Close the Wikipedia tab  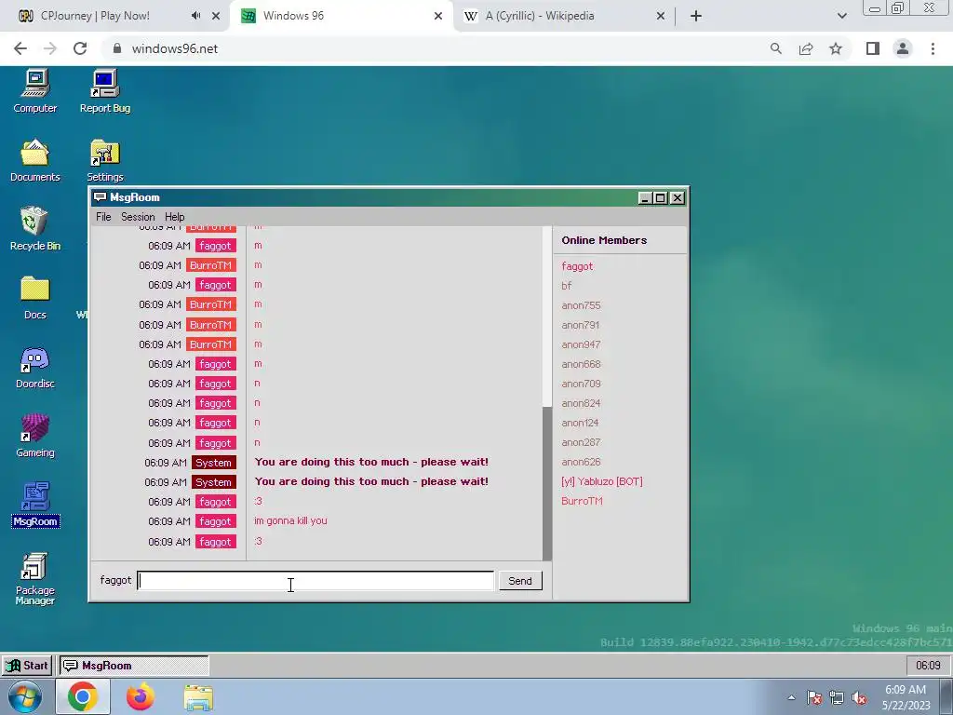[x=661, y=16]
